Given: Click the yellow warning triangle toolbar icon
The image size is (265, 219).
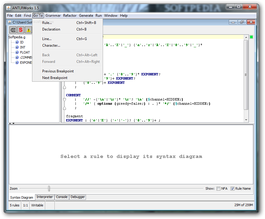Looking at the screenshot, I should tap(28, 30).
